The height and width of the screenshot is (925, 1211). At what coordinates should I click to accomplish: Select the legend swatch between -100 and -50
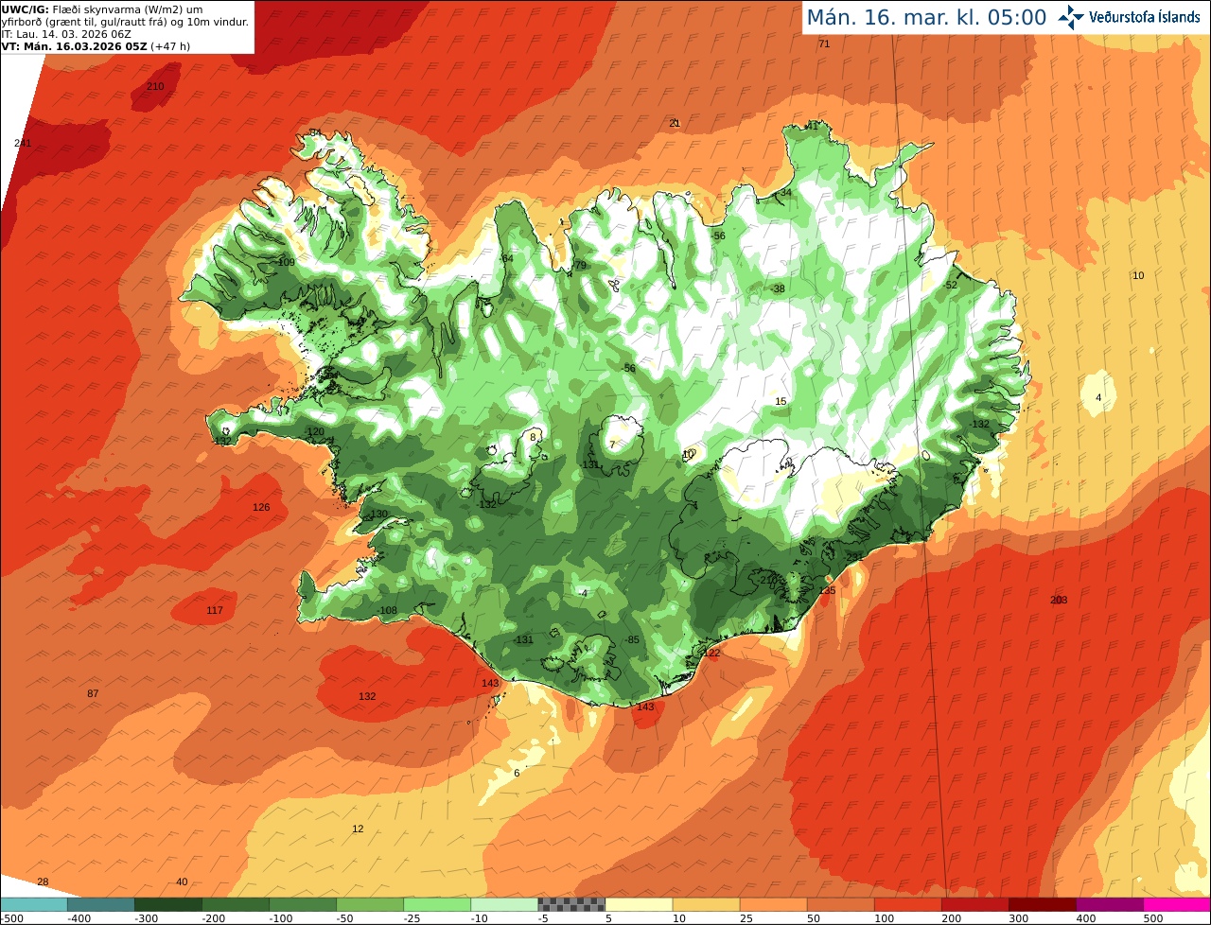[302, 904]
